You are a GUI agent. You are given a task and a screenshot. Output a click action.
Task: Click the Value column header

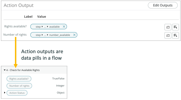(x=42, y=17)
